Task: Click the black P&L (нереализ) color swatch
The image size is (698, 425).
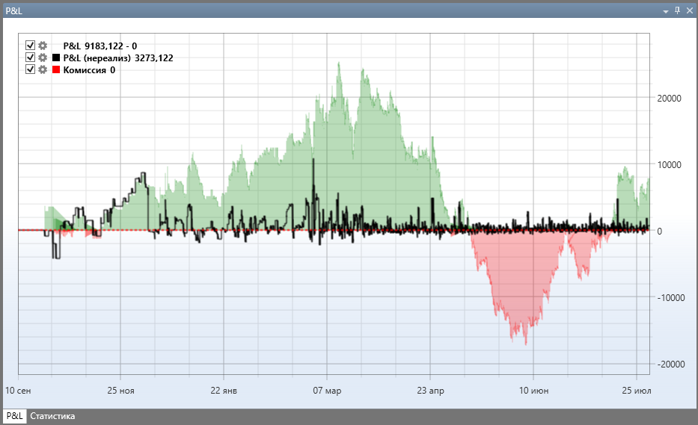Action: (x=56, y=58)
